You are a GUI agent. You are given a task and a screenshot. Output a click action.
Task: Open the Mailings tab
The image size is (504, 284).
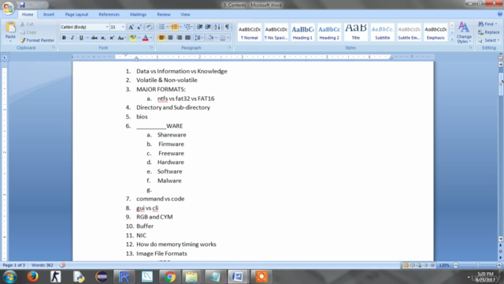[139, 14]
